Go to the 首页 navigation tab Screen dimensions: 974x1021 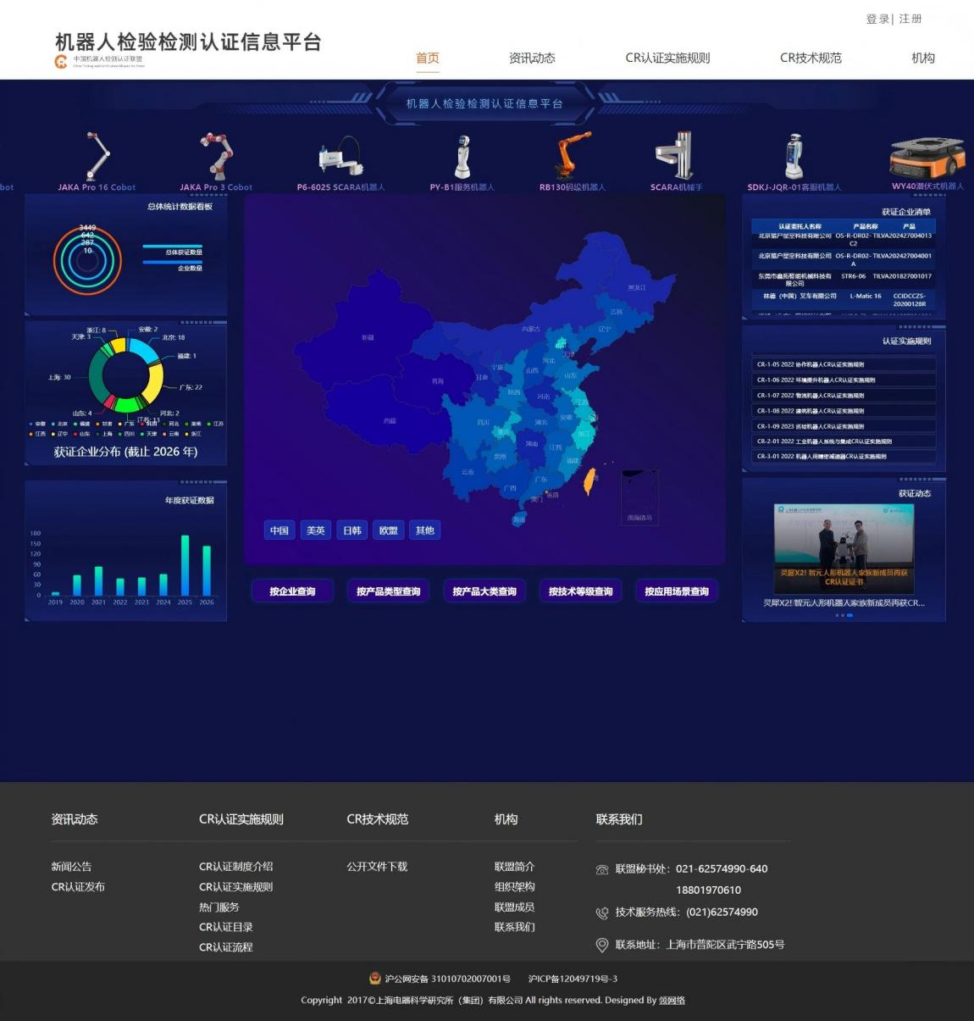pos(428,58)
